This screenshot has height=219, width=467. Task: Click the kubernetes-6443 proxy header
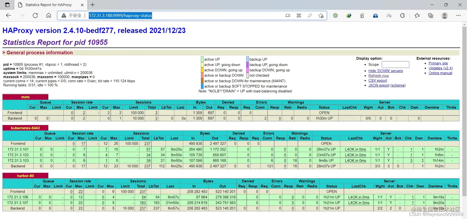point(25,128)
